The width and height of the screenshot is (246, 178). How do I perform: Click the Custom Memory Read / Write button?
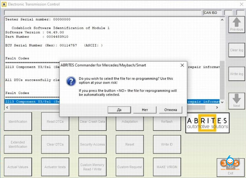click(x=92, y=167)
